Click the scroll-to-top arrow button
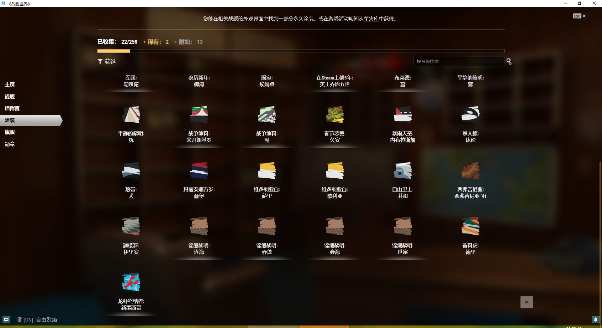The width and height of the screenshot is (602, 328). (x=526, y=302)
